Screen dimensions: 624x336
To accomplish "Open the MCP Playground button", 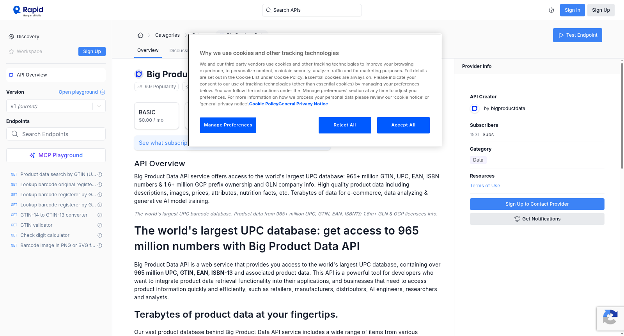I will [56, 155].
